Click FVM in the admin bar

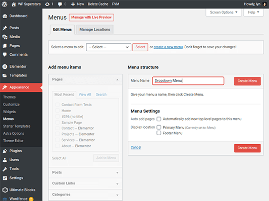coord(116,4)
